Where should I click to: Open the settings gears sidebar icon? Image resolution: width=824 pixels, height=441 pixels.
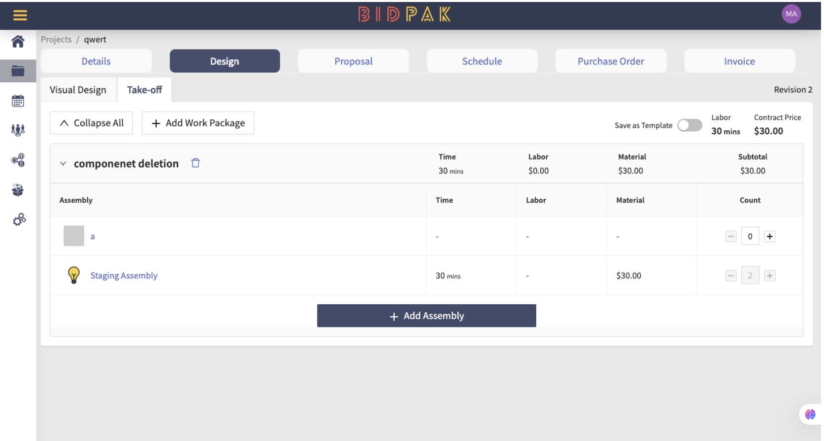[19, 220]
